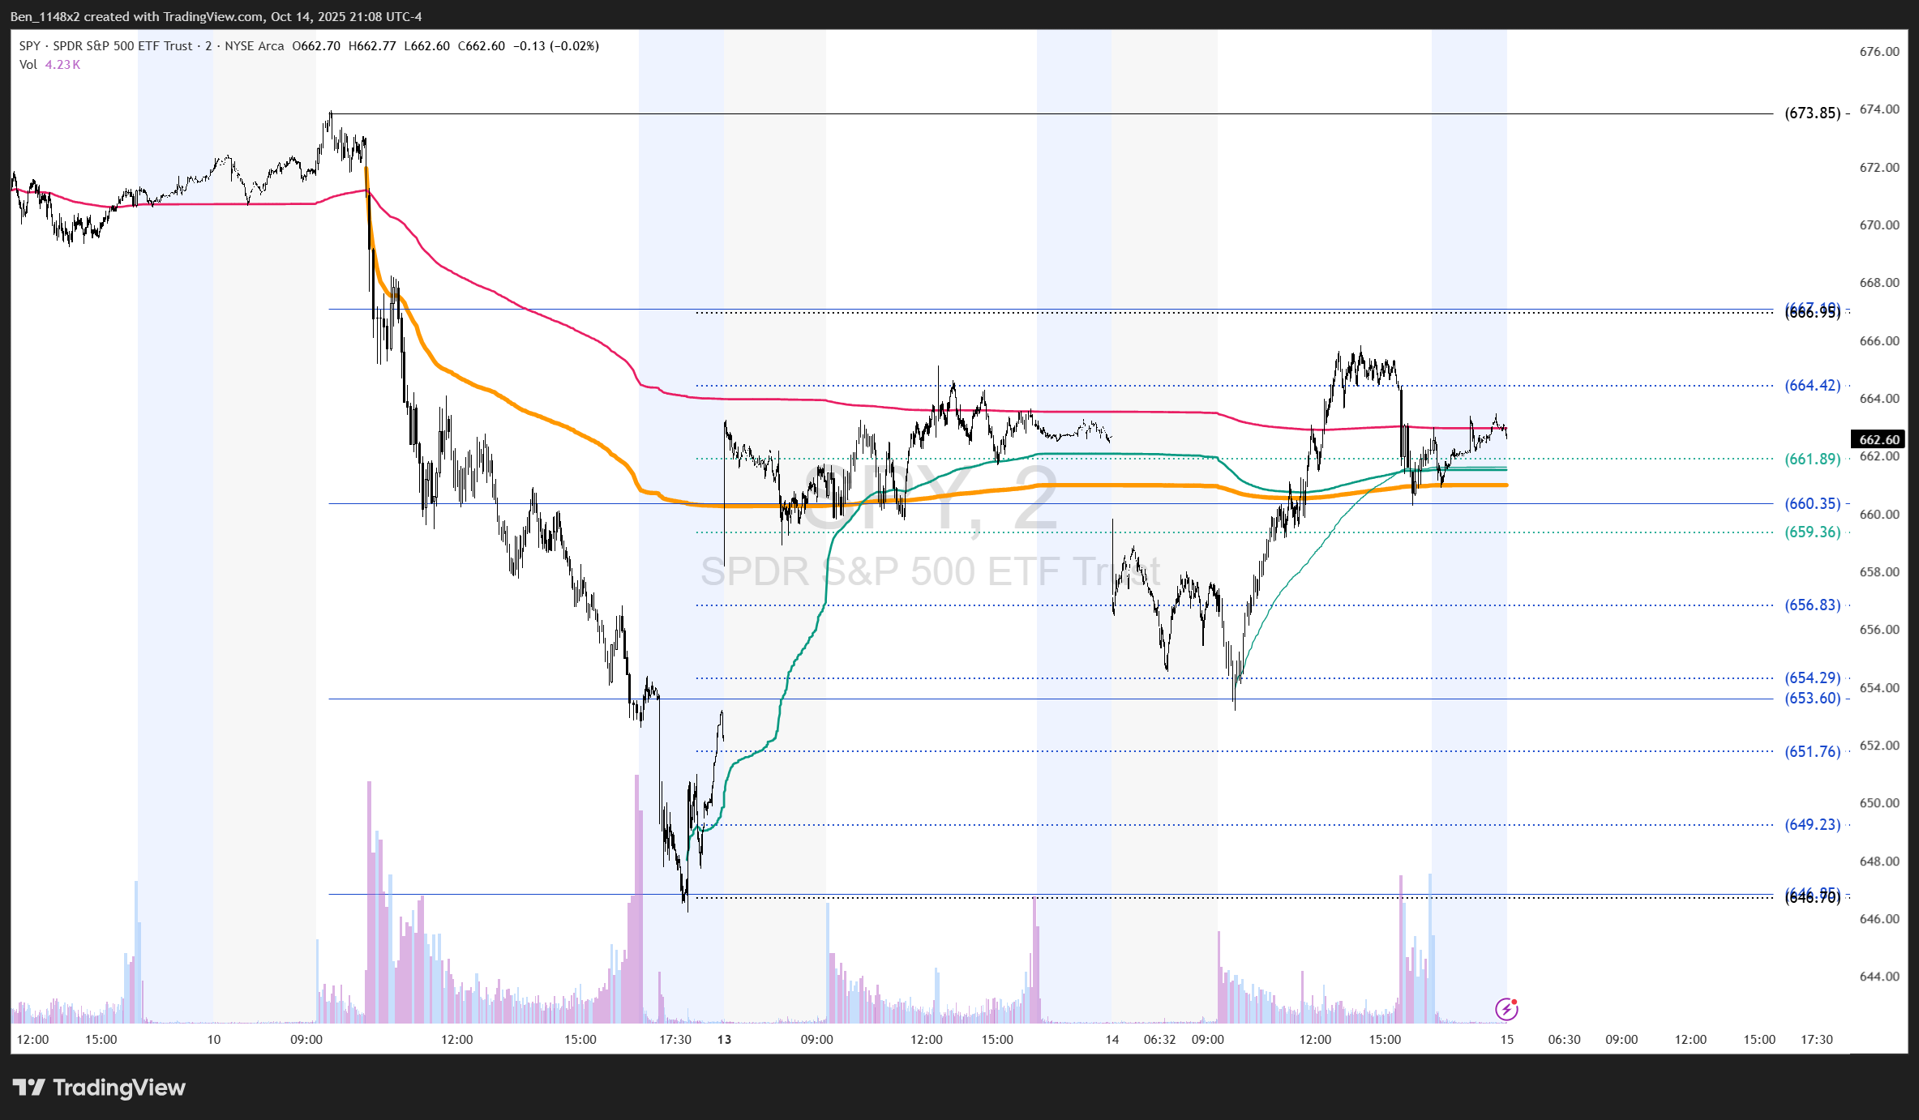Click the Vol 4.23K indicator label
This screenshot has height=1120, width=1919.
pos(49,65)
